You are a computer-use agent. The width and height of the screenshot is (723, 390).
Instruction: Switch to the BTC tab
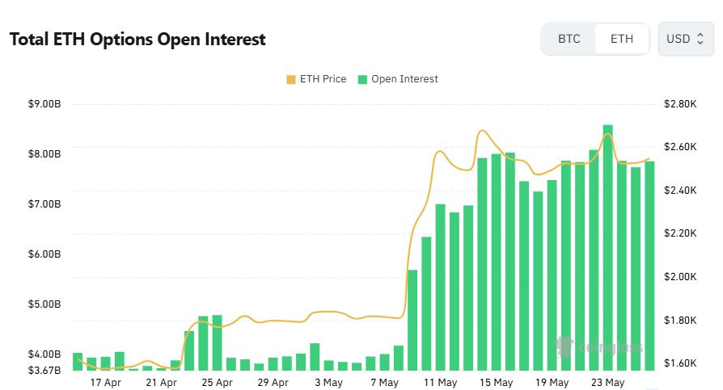tap(569, 39)
